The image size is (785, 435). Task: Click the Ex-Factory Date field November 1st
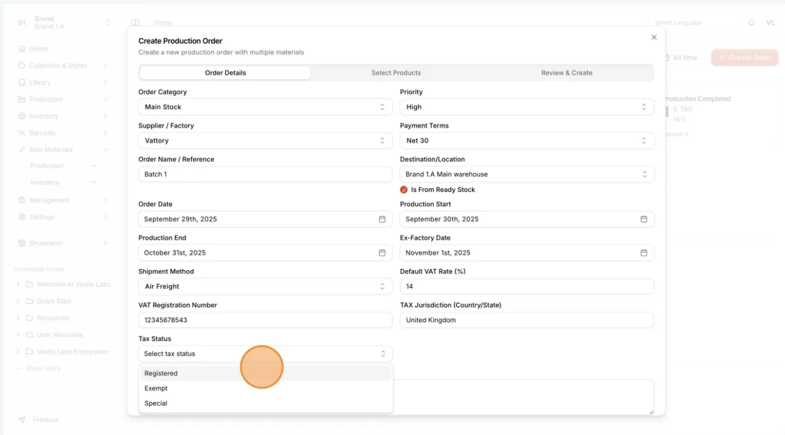pyautogui.click(x=527, y=252)
